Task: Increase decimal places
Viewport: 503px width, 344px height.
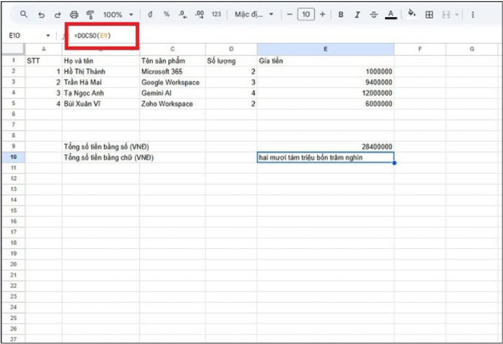Action: pos(199,14)
